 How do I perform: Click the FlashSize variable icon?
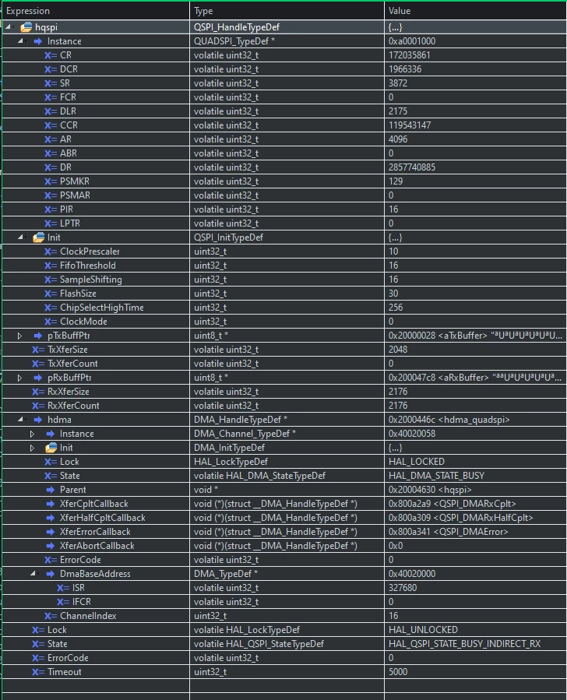pyautogui.click(x=51, y=294)
